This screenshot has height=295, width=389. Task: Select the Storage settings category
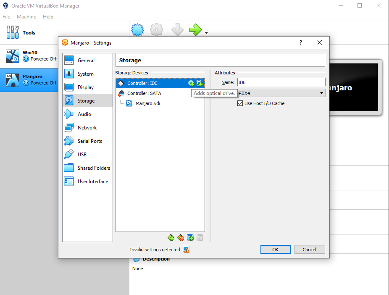[x=87, y=100]
